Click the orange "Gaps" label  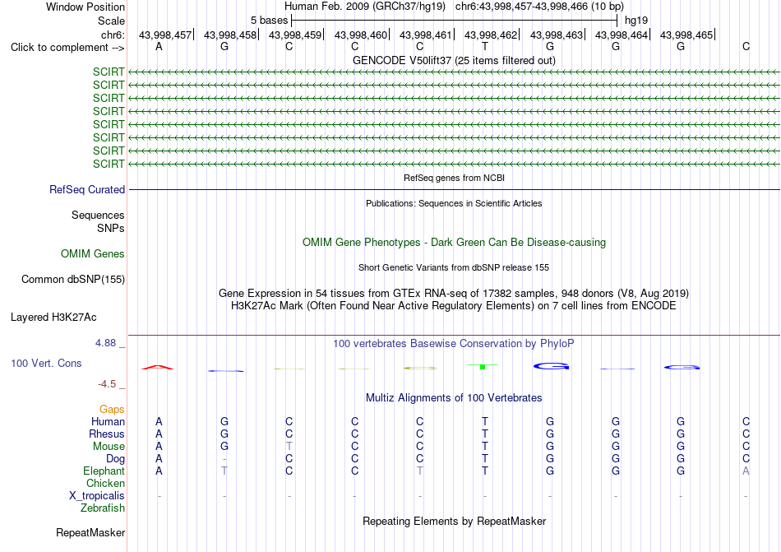click(x=112, y=410)
